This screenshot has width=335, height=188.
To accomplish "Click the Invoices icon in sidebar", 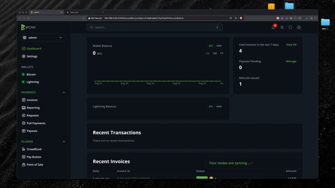I will pyautogui.click(x=24, y=100).
